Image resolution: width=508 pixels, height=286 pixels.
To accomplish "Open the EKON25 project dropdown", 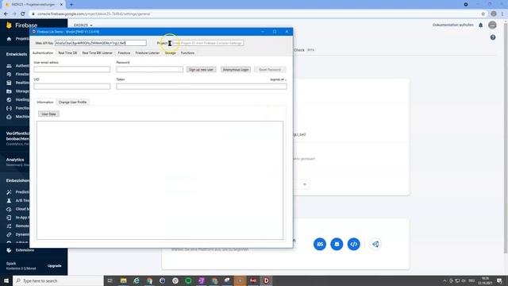I will (83, 25).
